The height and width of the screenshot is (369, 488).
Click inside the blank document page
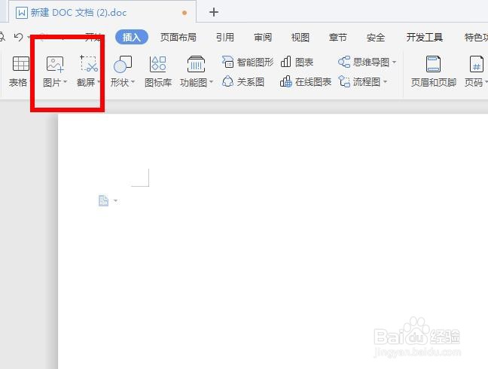point(273,242)
